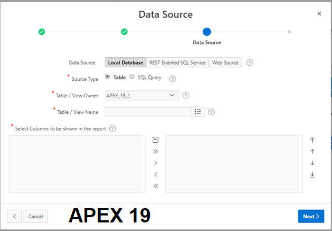Switch to REST Enabled SQL Service
This screenshot has height=231, width=332.
coord(177,63)
